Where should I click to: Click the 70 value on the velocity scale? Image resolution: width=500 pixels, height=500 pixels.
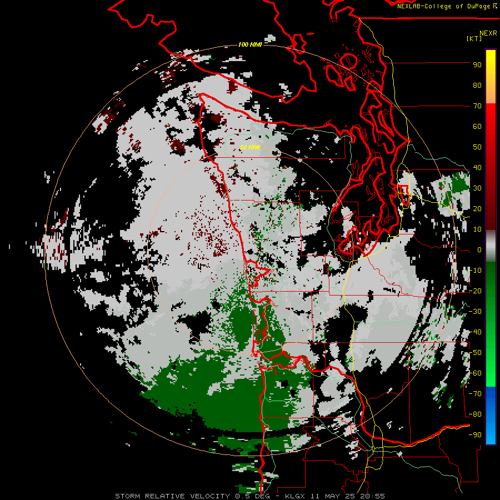[477, 106]
